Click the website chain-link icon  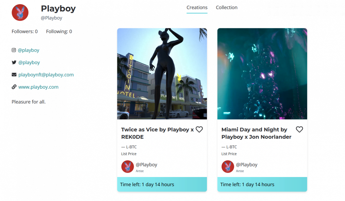[14, 87]
